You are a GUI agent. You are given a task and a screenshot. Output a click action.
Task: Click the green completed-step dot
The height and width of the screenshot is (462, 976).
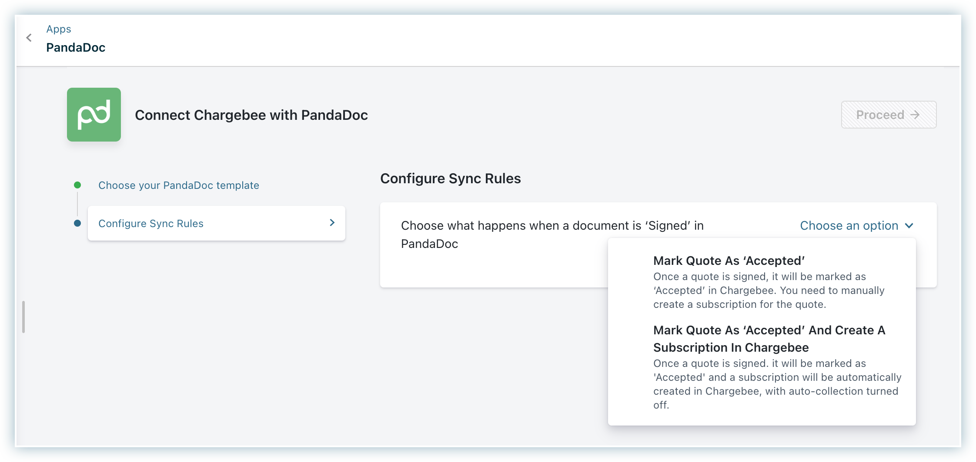(x=77, y=185)
